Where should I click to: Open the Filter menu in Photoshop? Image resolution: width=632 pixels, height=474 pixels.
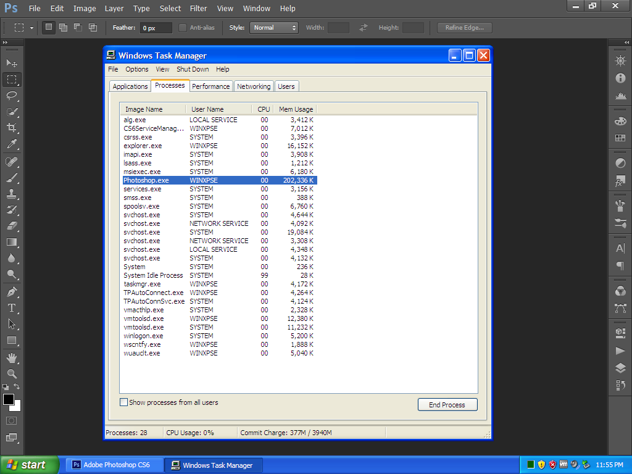tap(198, 9)
